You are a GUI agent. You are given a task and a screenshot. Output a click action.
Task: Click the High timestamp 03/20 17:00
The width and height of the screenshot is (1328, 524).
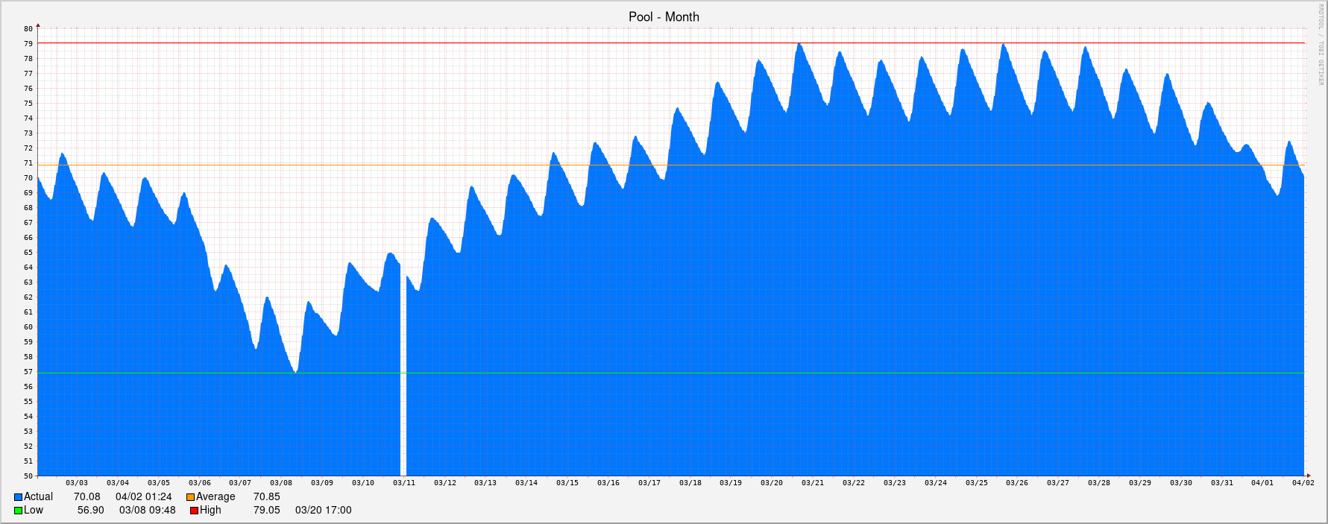coord(323,510)
